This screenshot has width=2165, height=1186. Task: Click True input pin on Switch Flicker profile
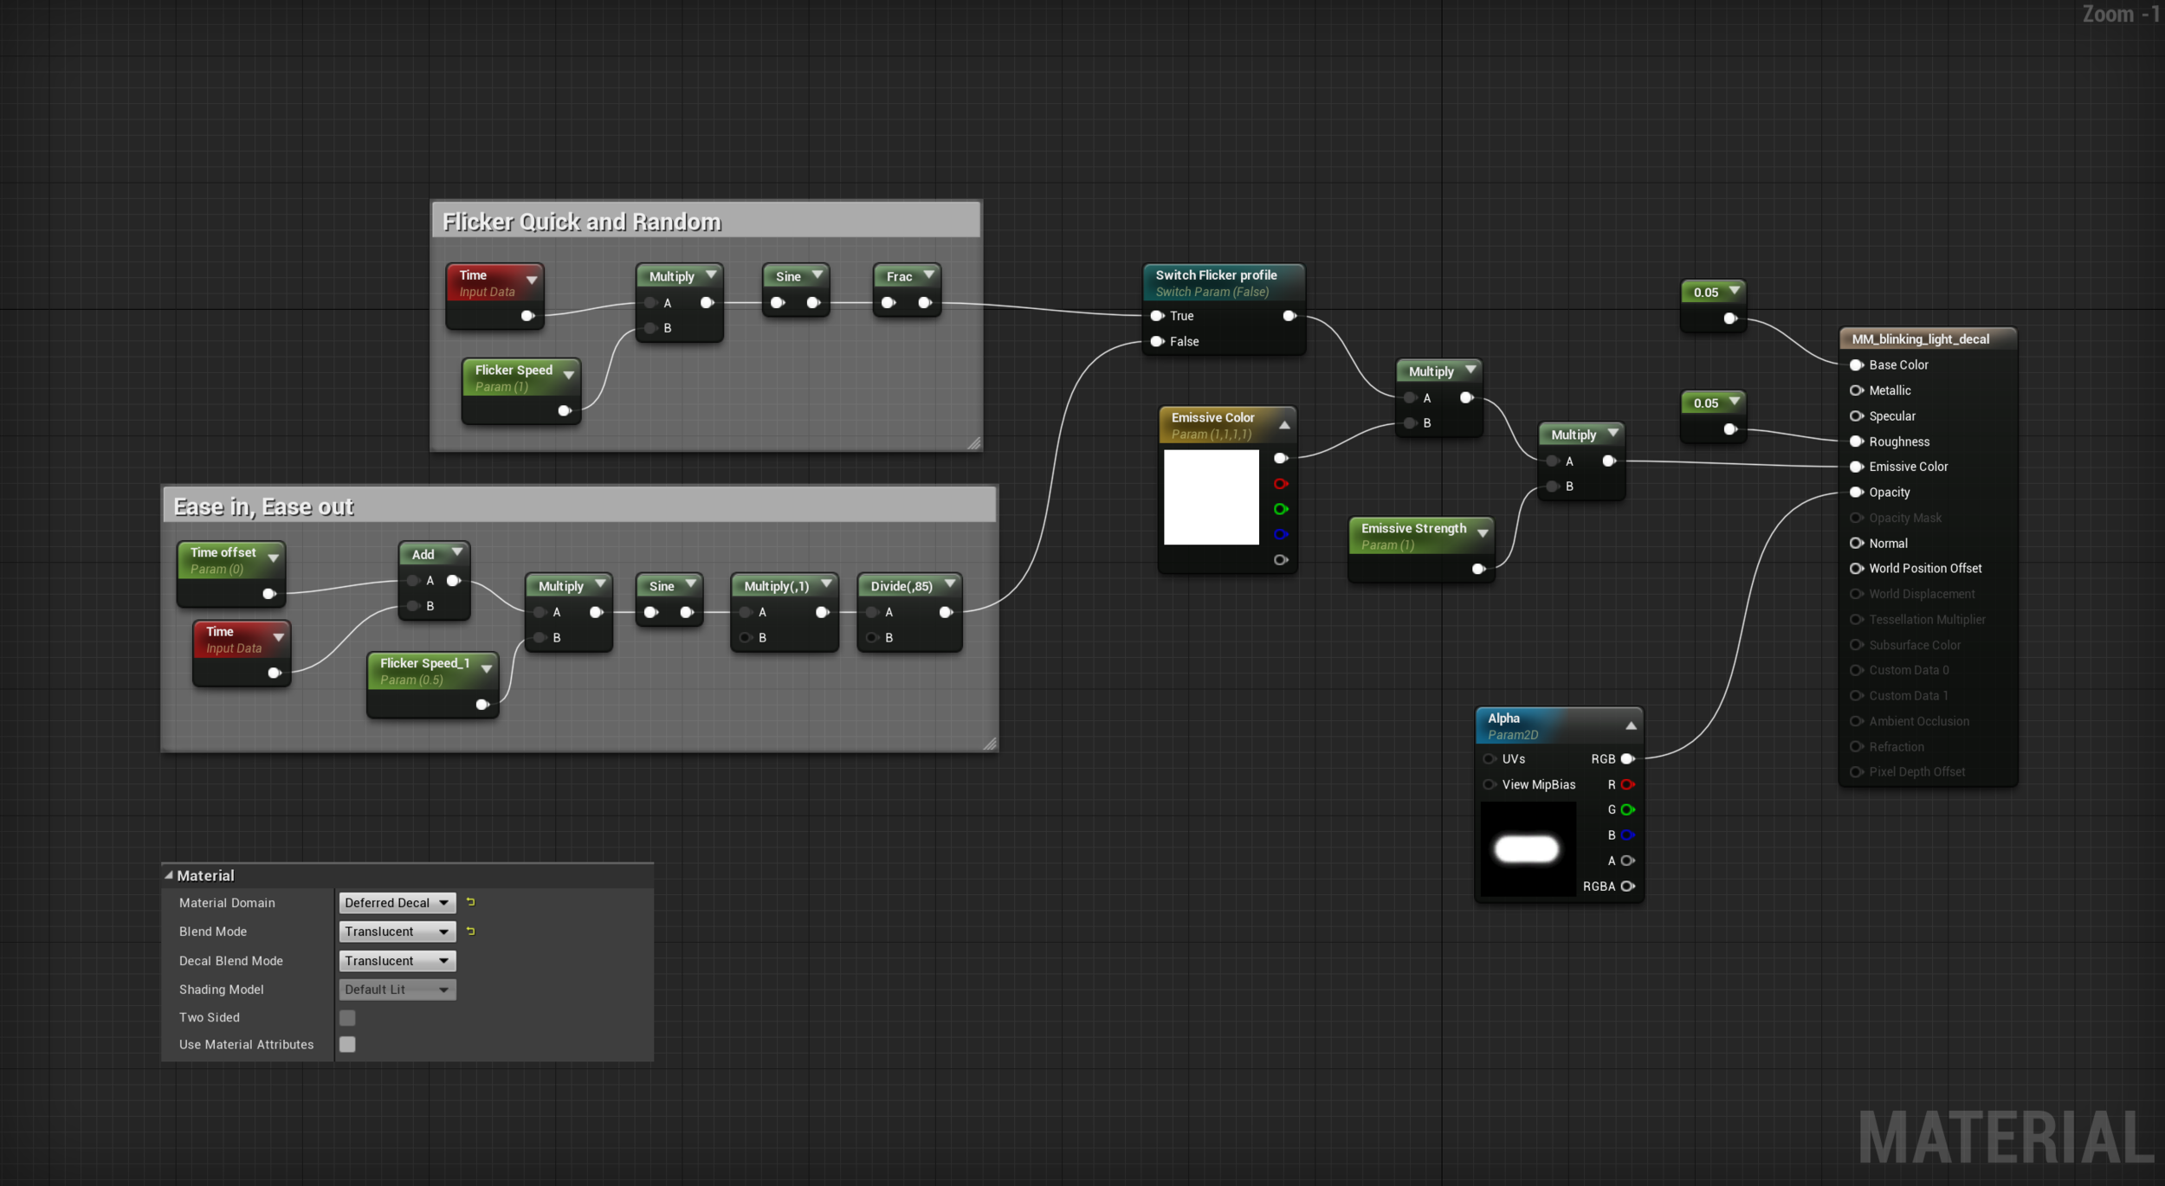[x=1157, y=316]
